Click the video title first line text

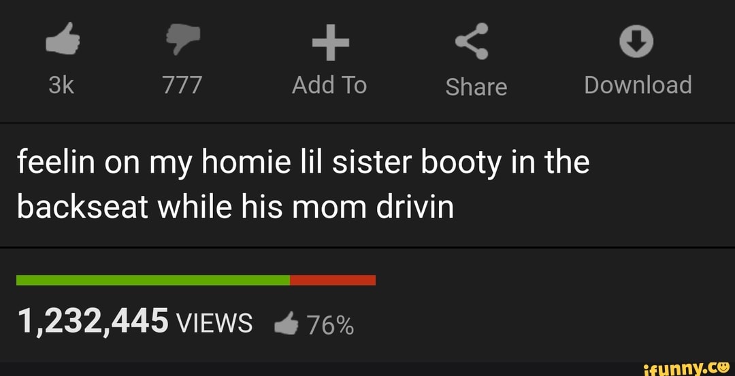[304, 163]
